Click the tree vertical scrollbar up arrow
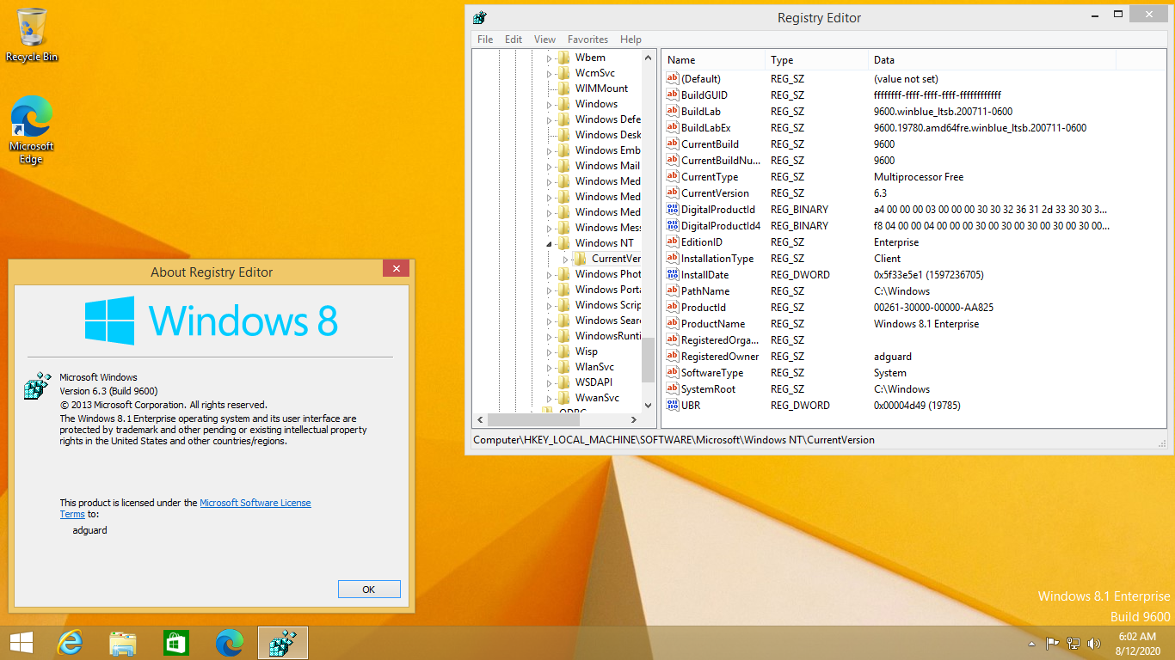The image size is (1175, 660). click(649, 57)
